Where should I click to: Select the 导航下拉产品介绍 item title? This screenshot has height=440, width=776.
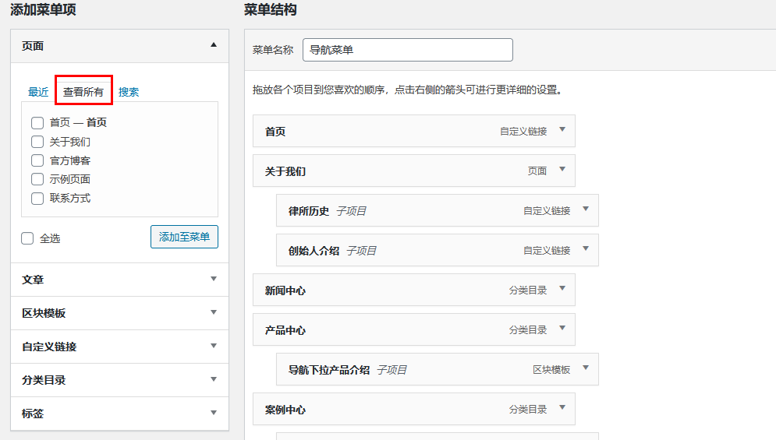click(x=329, y=370)
